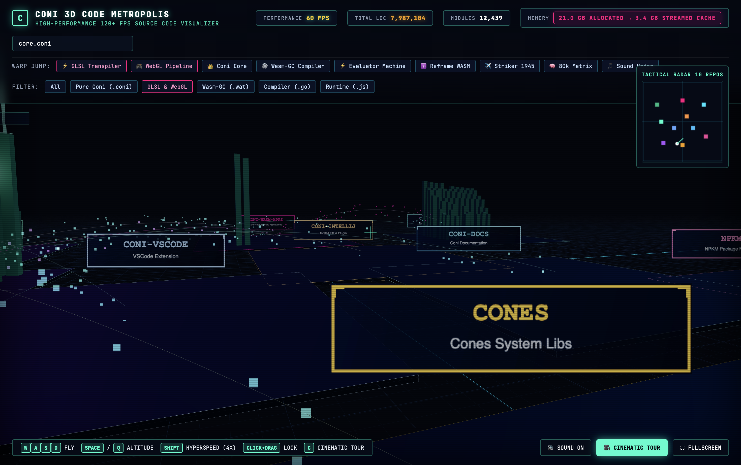Viewport: 741px width, 465px height.
Task: Start the Cinematic Tour
Action: tap(632, 447)
